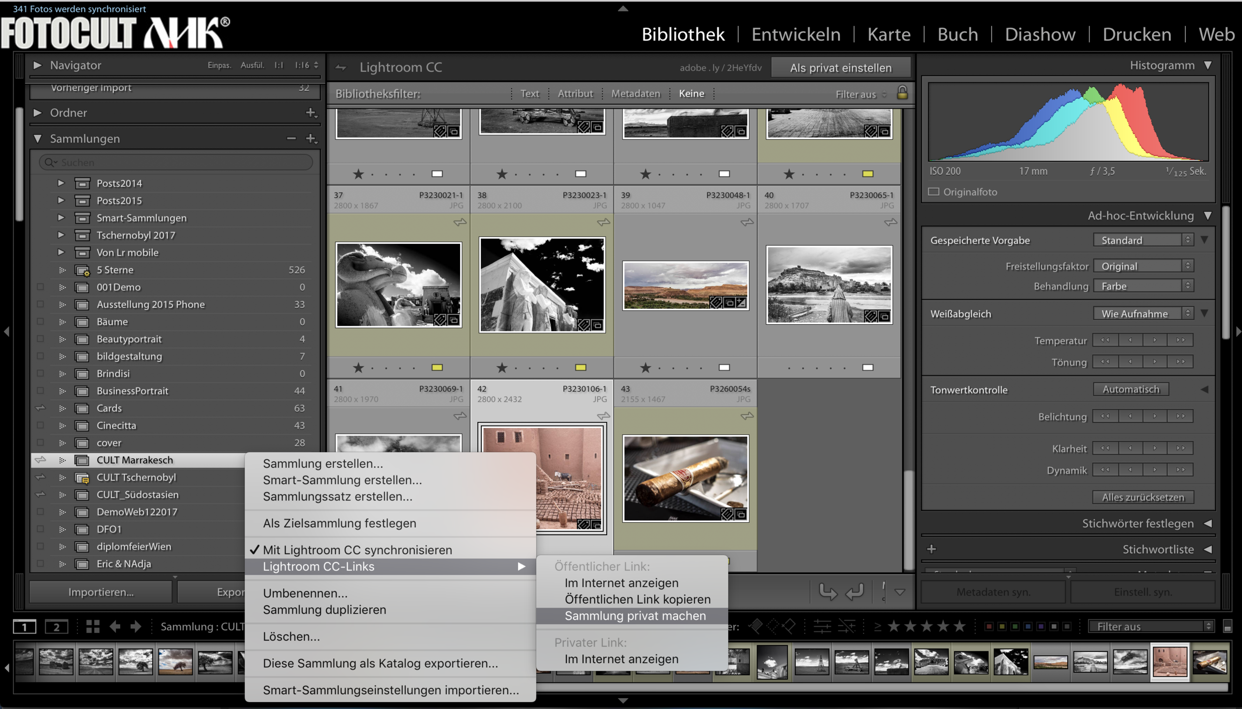Toggle sync box for Bäume collection
This screenshot has width=1242, height=709.
click(40, 322)
